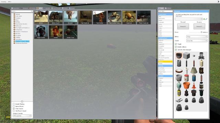220x123 pixels.
Task: Click the tool list filter field
Action: pos(165,11)
